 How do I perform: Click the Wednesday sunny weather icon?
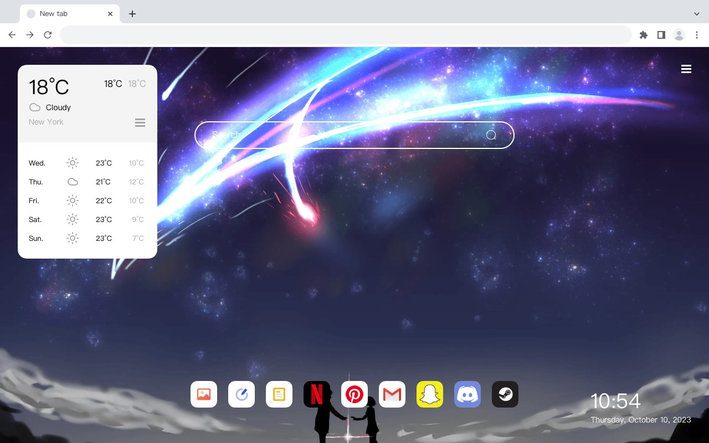[73, 163]
